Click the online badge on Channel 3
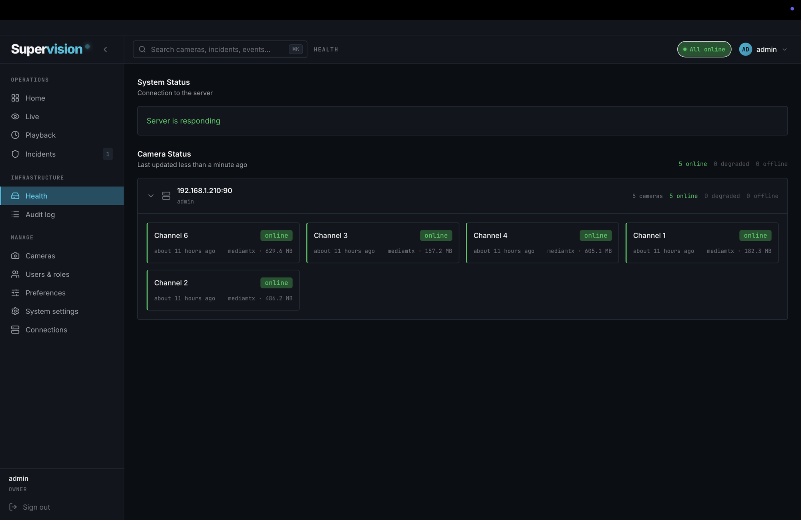 436,236
